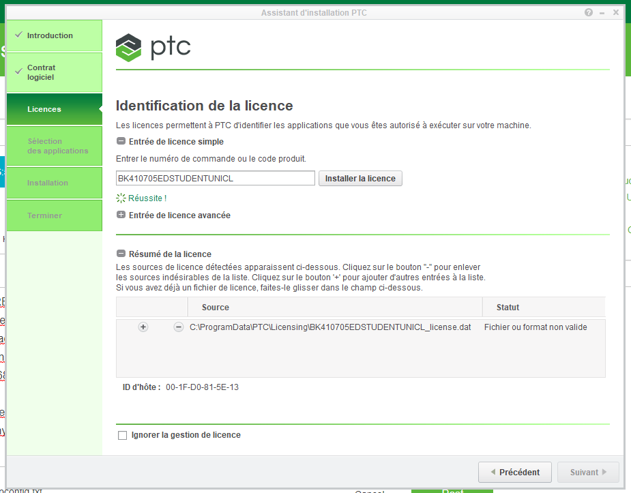Click the Fichier ou format non valide status
Screen dimensions: 631x493
pos(535,327)
